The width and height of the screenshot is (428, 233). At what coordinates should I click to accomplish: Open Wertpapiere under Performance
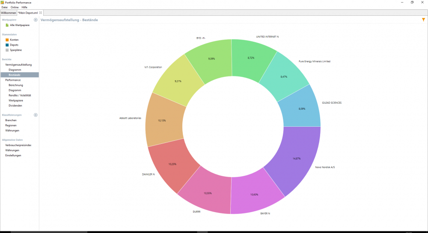point(16,101)
